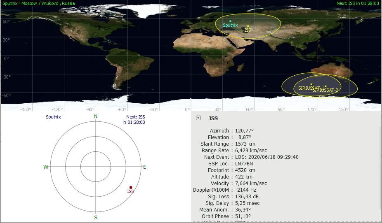Click the Sputnix label above the polar plot
The image size is (382, 223).
click(x=53, y=117)
